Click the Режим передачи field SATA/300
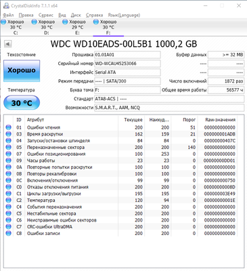247x271 pixels. 127,81
